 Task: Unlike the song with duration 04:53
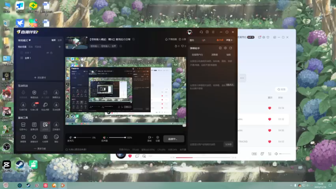(270, 142)
